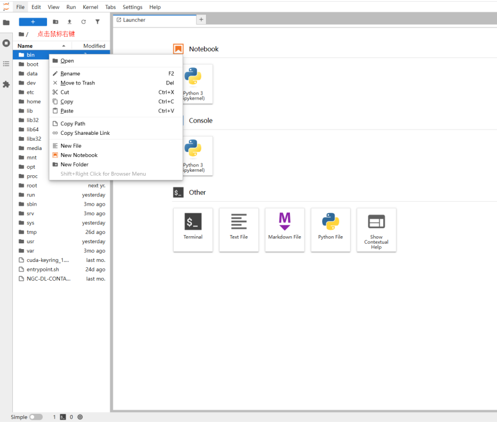Image resolution: width=497 pixels, height=422 pixels.
Task: Open the Run menu
Action: pos(71,7)
